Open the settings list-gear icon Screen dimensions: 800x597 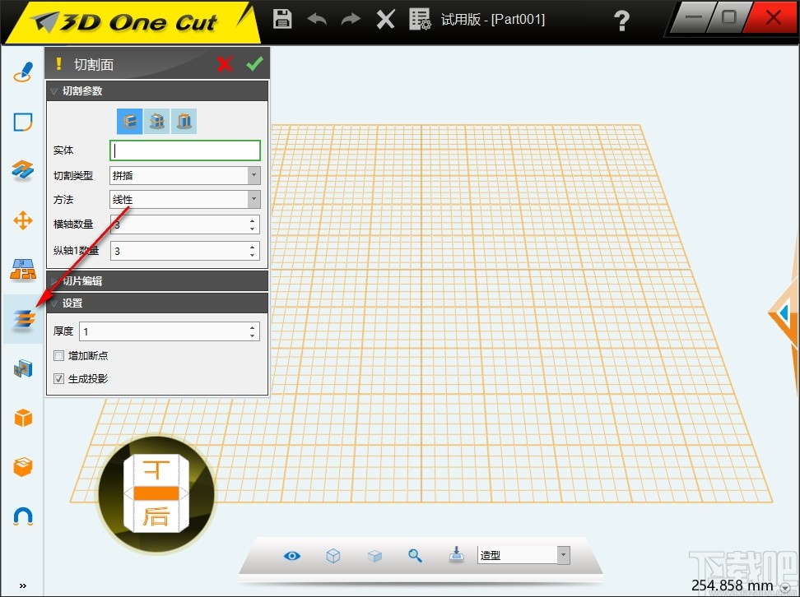tap(420, 20)
